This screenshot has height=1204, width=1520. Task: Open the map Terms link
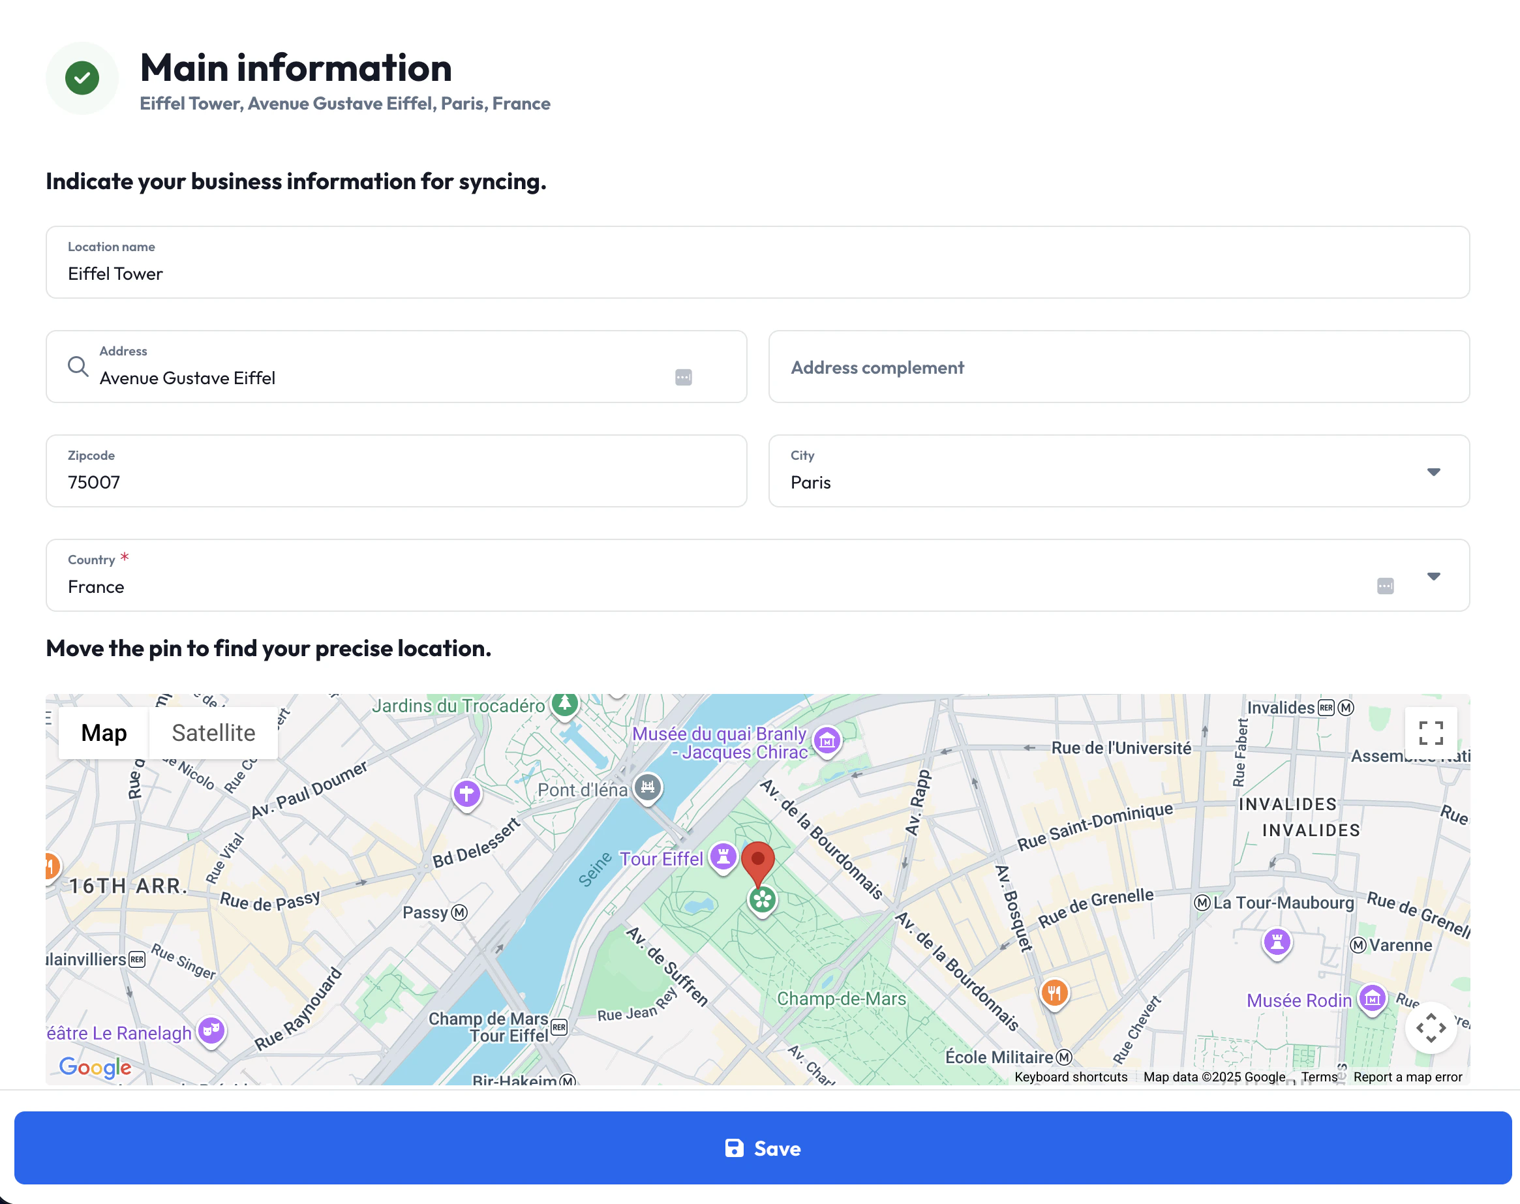[1319, 1076]
